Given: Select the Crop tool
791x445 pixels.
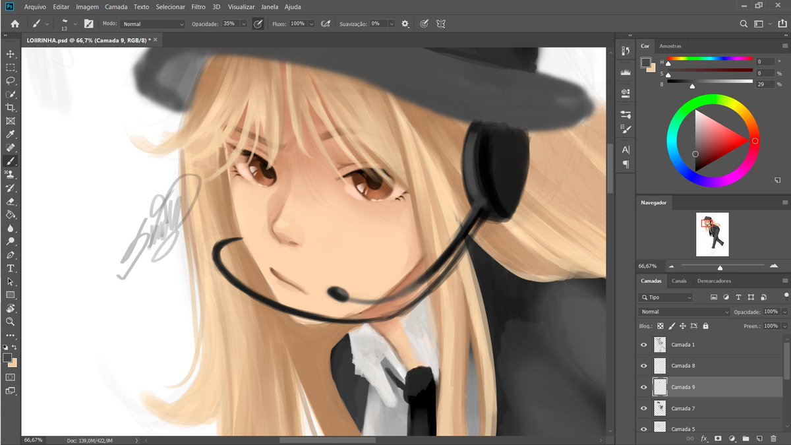Looking at the screenshot, I should click(x=11, y=107).
